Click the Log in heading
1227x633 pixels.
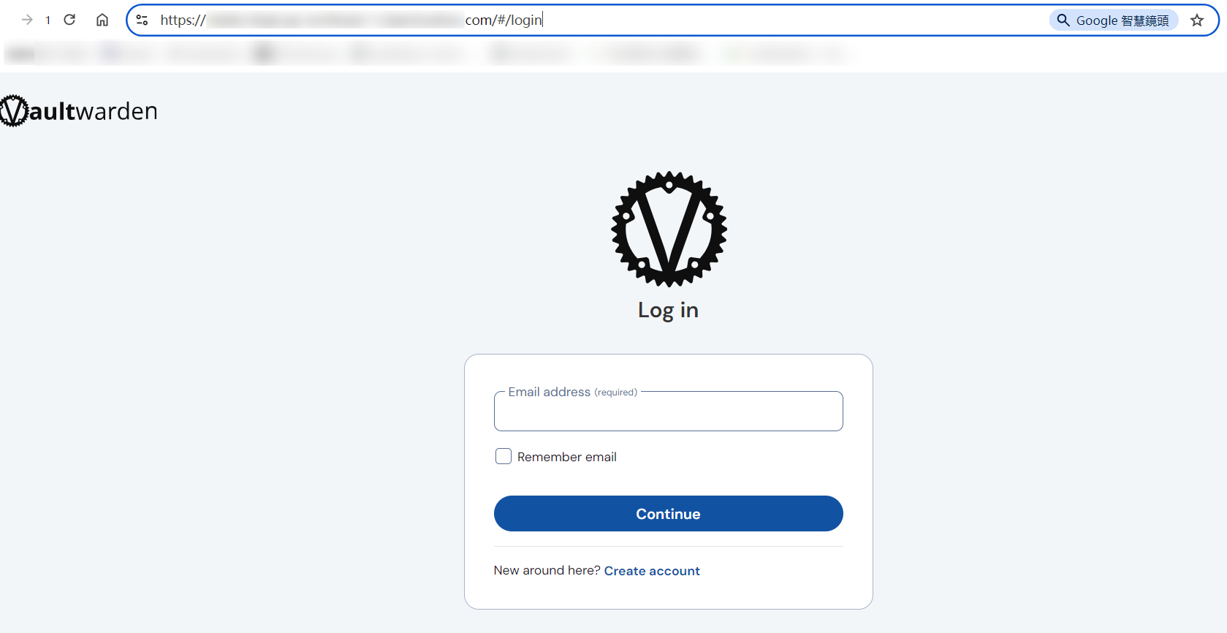669,310
